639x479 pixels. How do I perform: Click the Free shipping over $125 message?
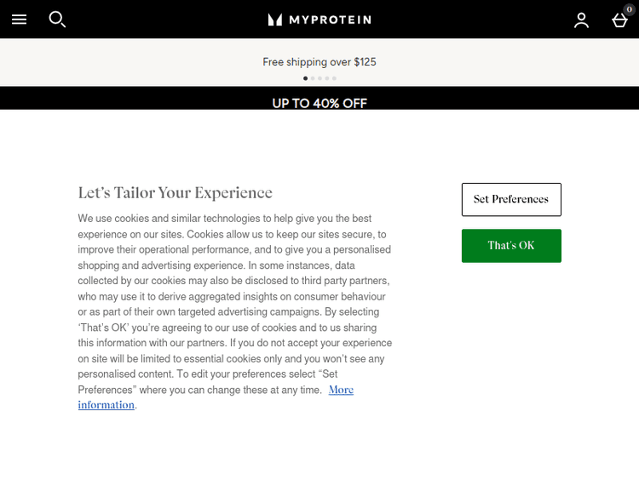319,62
